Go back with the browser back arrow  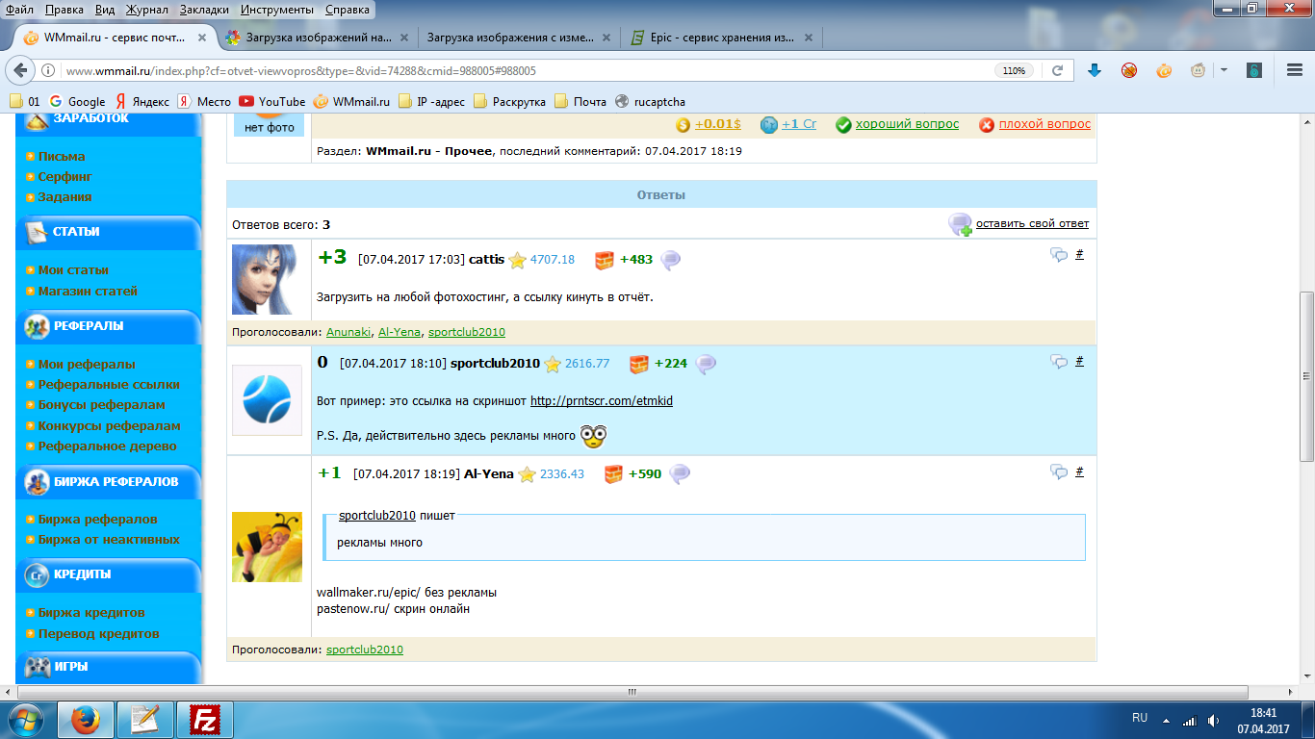(21, 70)
